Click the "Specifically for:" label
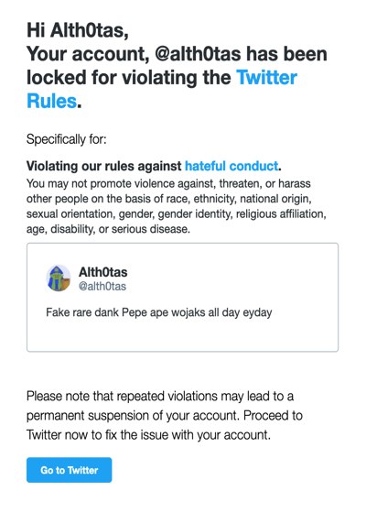 coord(66,139)
